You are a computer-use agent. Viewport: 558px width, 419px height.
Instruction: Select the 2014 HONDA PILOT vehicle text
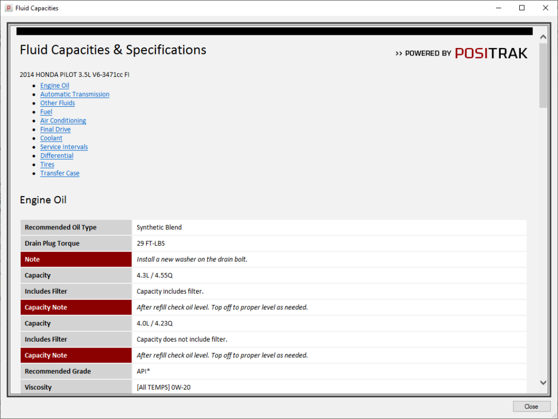pyautogui.click(x=74, y=75)
